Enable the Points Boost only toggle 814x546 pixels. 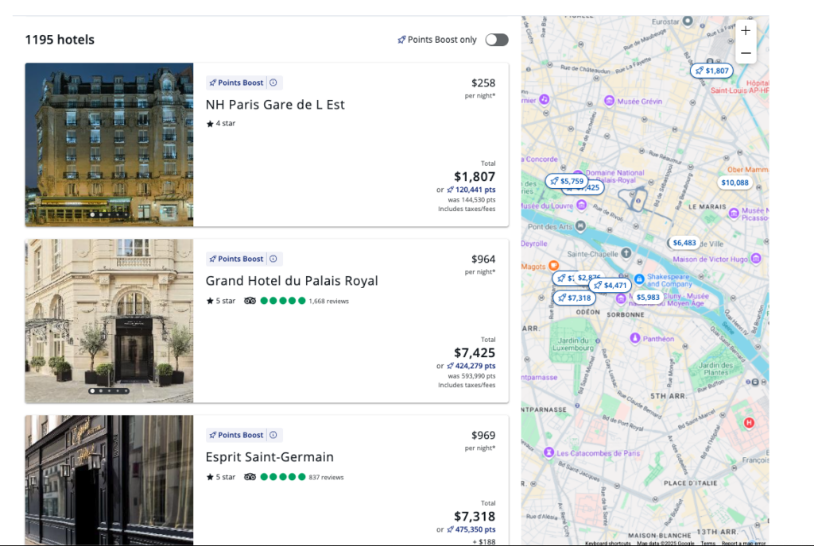click(x=496, y=40)
